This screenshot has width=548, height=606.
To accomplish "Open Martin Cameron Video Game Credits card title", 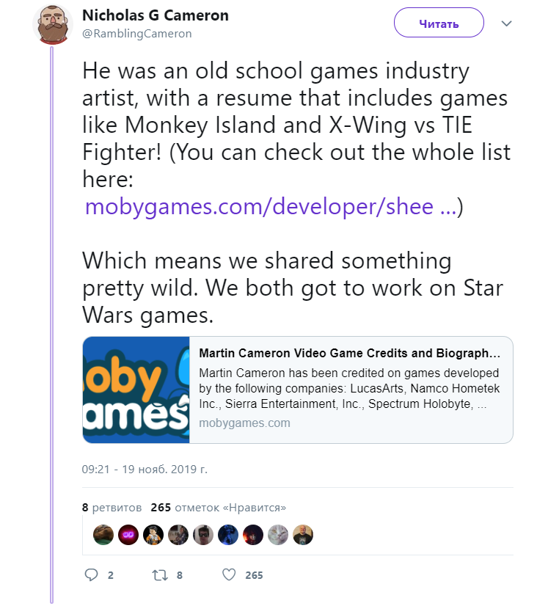I will pyautogui.click(x=351, y=351).
